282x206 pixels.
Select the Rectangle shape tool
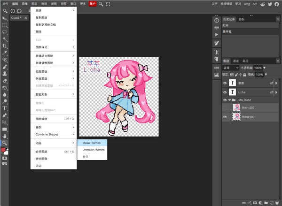(5, 129)
